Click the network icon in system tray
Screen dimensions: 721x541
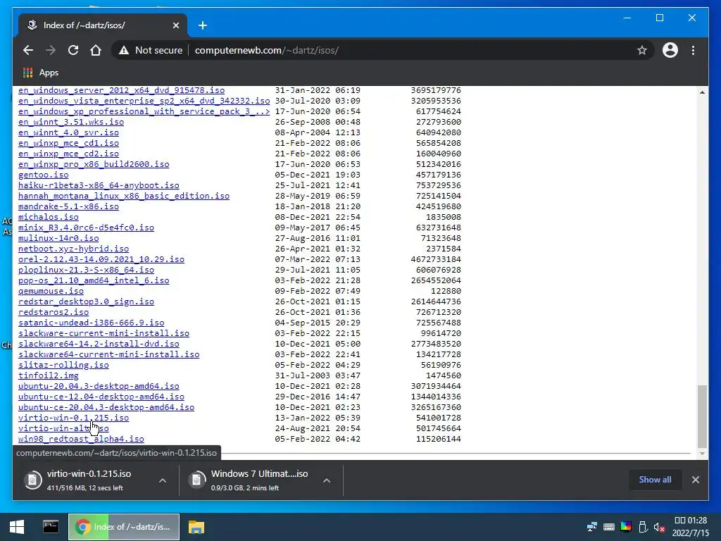pyautogui.click(x=591, y=527)
